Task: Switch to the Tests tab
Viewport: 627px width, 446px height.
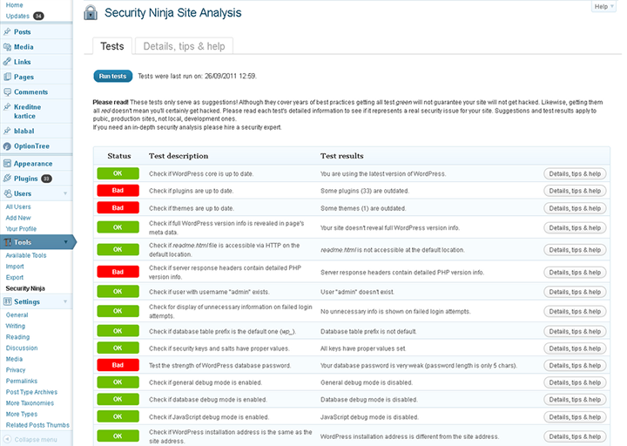Action: tap(112, 46)
